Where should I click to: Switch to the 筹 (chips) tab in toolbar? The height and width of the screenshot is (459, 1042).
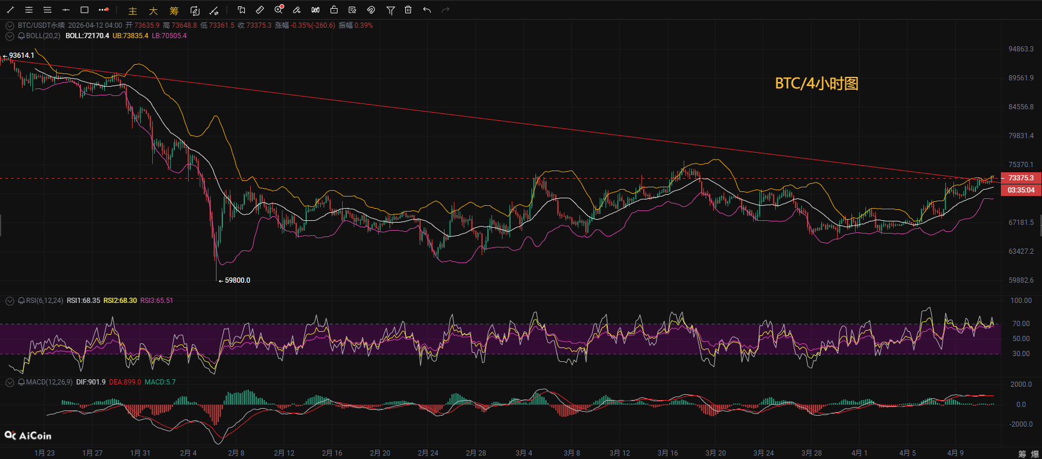click(174, 10)
